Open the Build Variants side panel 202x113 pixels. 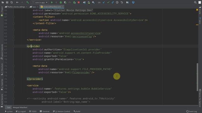click(2, 100)
